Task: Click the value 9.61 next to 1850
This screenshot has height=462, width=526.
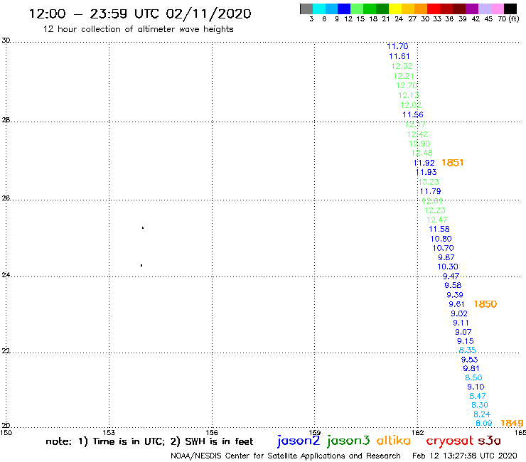Action: (x=456, y=305)
